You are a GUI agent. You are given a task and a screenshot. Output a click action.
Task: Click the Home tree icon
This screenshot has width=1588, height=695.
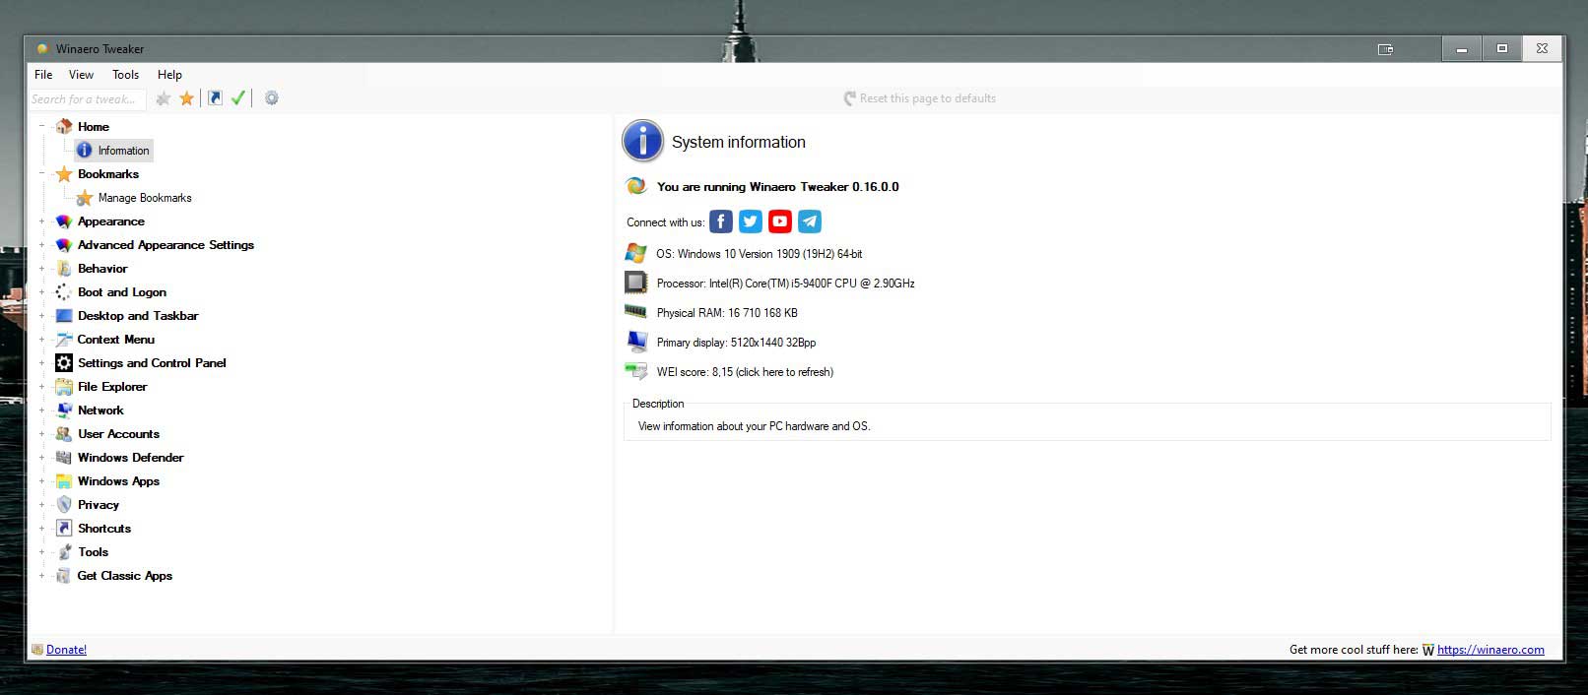coord(64,126)
